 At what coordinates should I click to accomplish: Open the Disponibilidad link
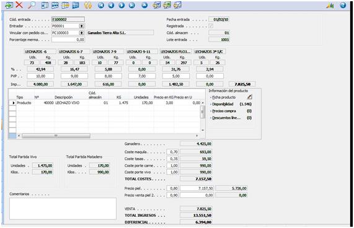click(223, 104)
